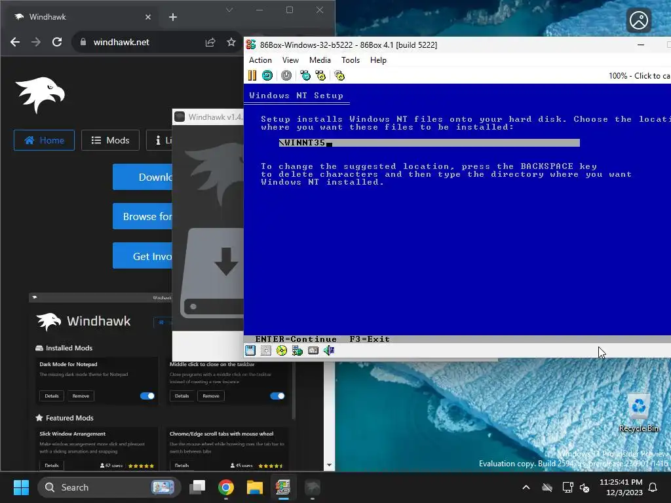Open File Explorer from taskbar
The width and height of the screenshot is (671, 503).
coord(255,487)
